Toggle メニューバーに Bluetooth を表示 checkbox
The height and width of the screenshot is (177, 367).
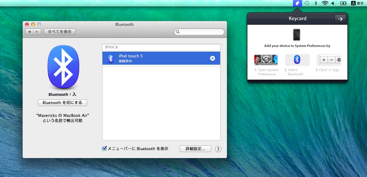pyautogui.click(x=105, y=149)
